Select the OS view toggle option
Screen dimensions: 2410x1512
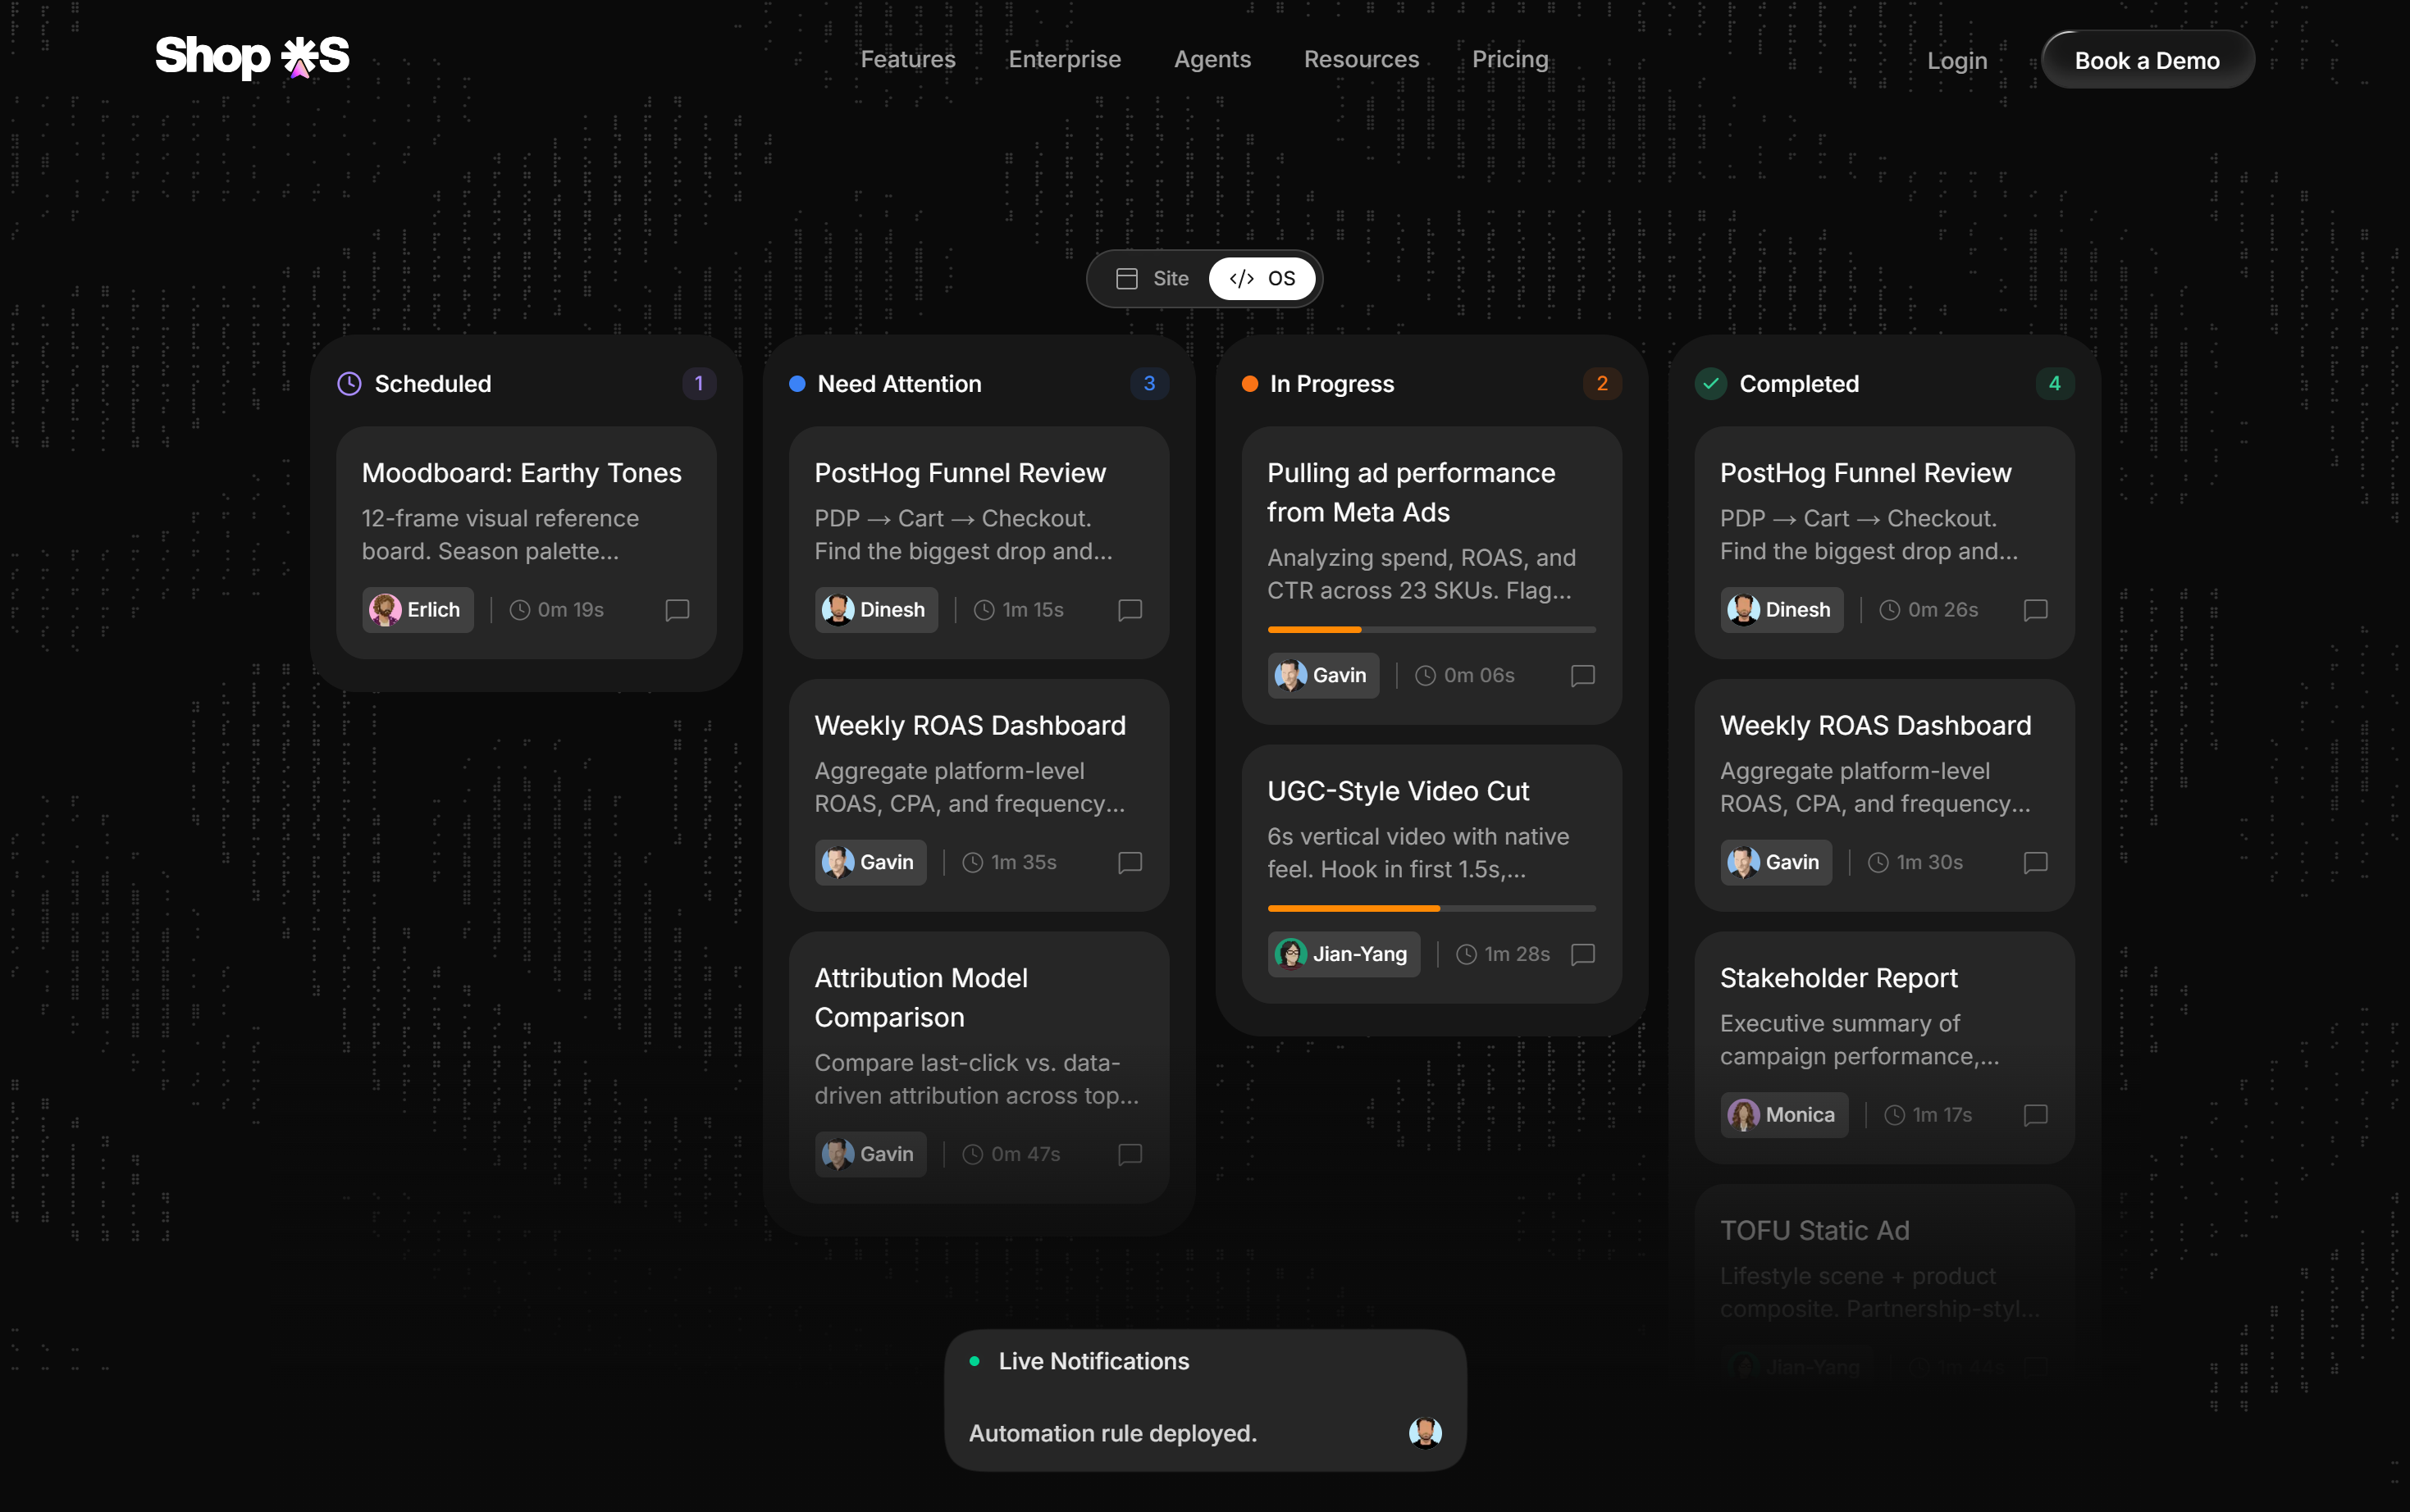1262,279
